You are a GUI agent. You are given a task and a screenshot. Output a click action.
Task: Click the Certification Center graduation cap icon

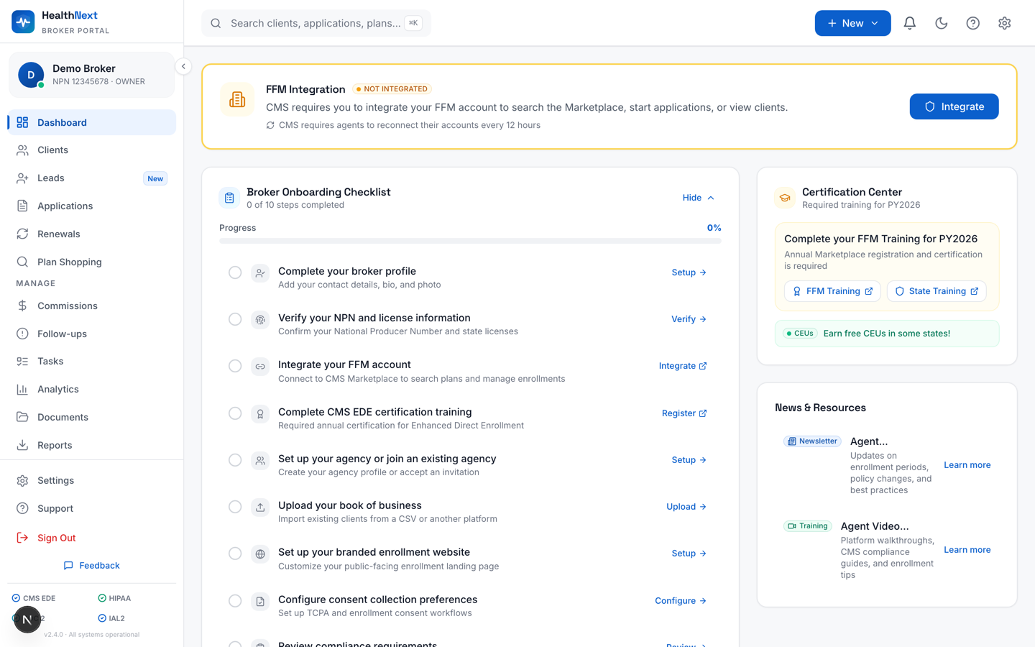click(785, 198)
